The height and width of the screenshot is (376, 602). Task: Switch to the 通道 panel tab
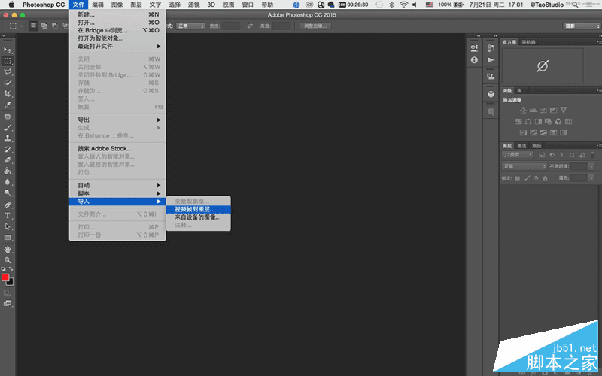(x=521, y=146)
